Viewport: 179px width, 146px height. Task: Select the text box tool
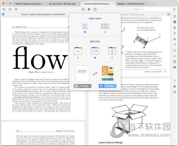(x=175, y=62)
